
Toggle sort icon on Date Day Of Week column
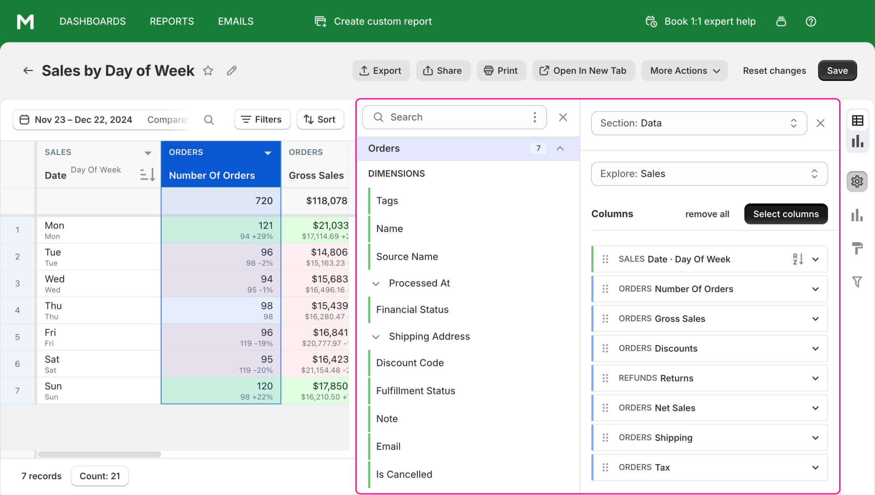[148, 175]
